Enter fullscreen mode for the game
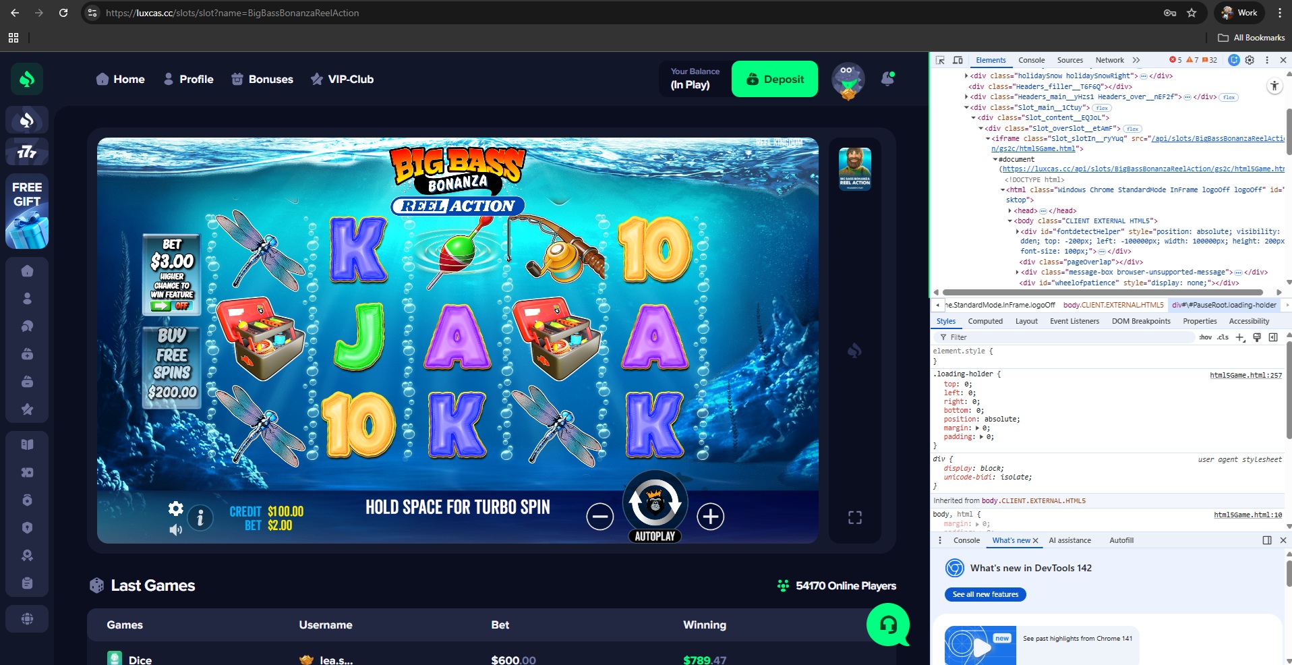This screenshot has width=1292, height=665. pyautogui.click(x=854, y=517)
